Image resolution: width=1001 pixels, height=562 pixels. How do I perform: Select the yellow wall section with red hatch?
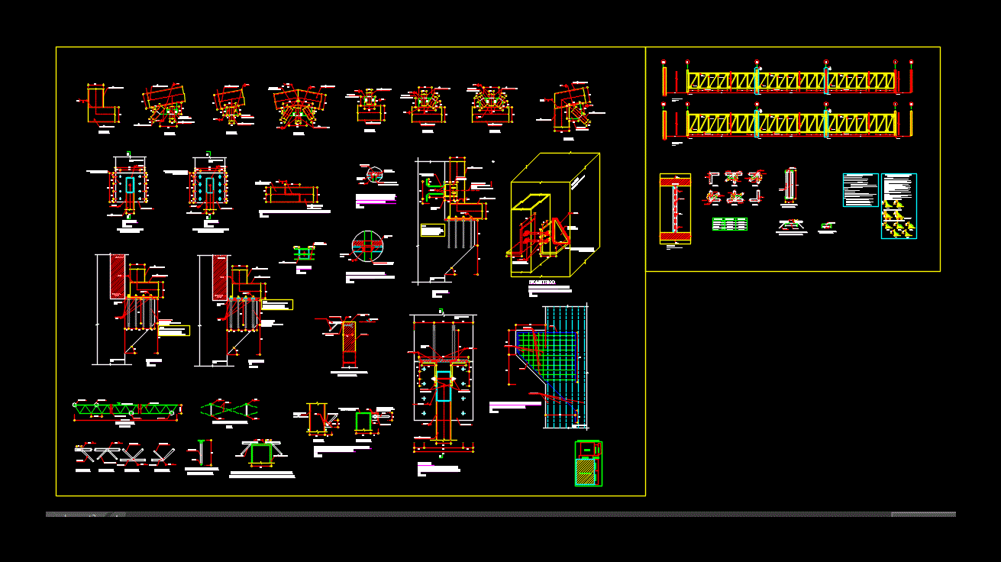[x=675, y=208]
